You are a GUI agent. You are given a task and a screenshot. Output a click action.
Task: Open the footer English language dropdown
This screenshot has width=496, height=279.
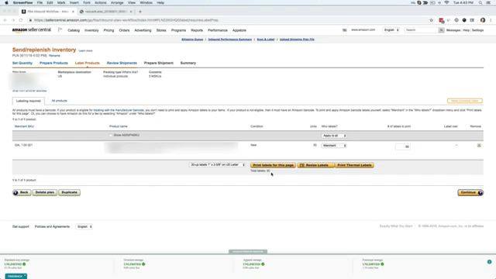[x=84, y=226]
